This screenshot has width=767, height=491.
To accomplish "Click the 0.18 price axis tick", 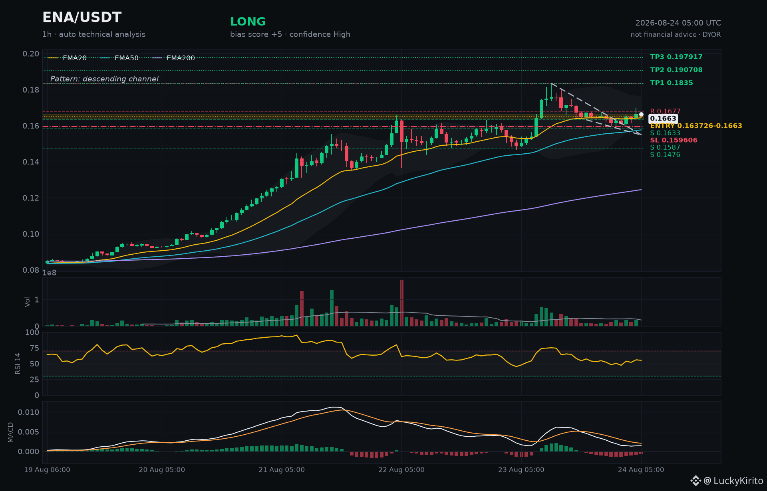I will [31, 90].
